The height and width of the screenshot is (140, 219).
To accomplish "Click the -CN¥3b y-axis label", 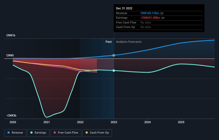I will pos(11,115).
